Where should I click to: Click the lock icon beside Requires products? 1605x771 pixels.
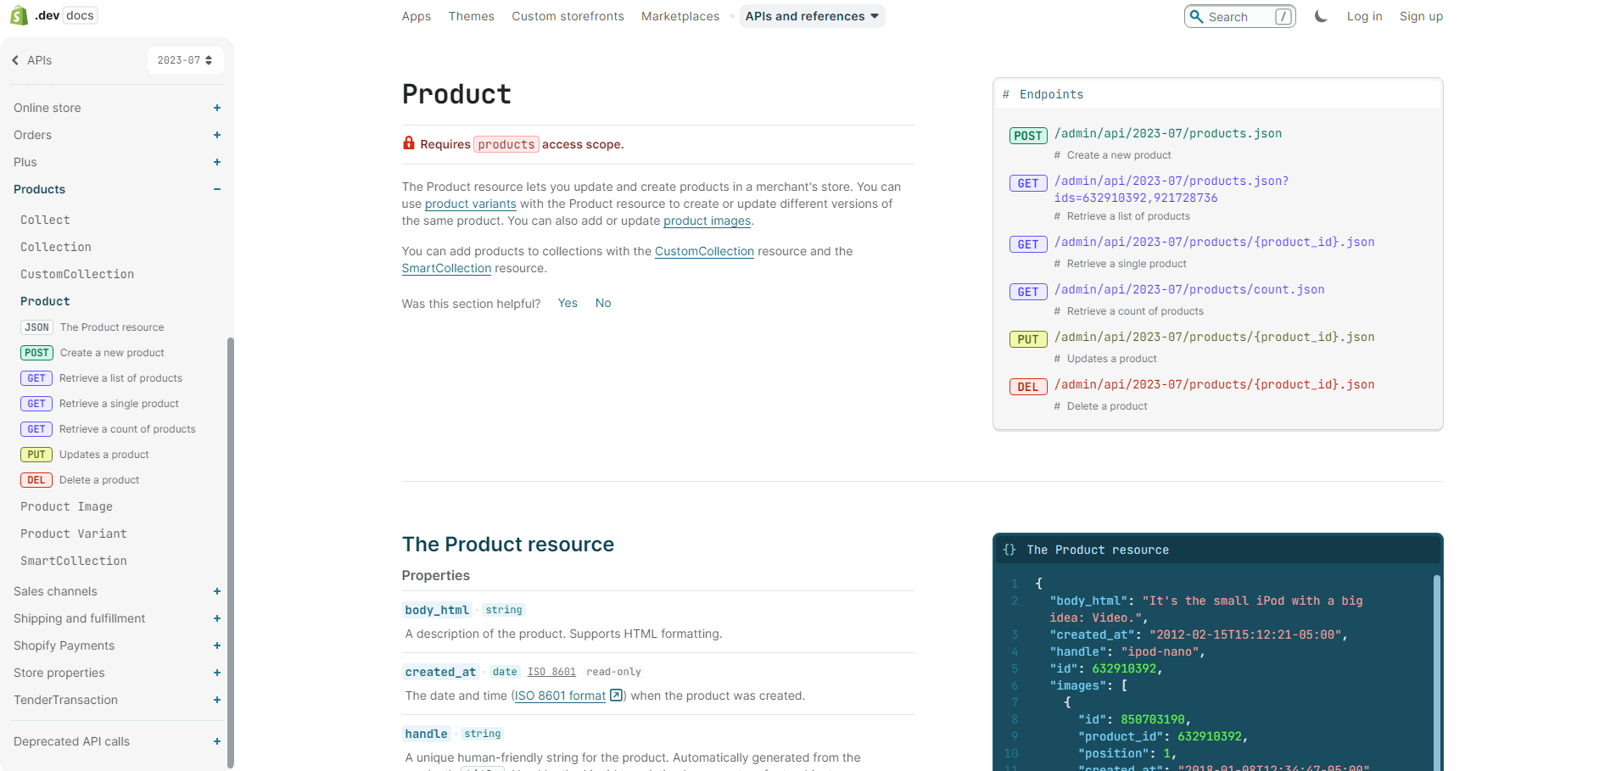point(409,143)
